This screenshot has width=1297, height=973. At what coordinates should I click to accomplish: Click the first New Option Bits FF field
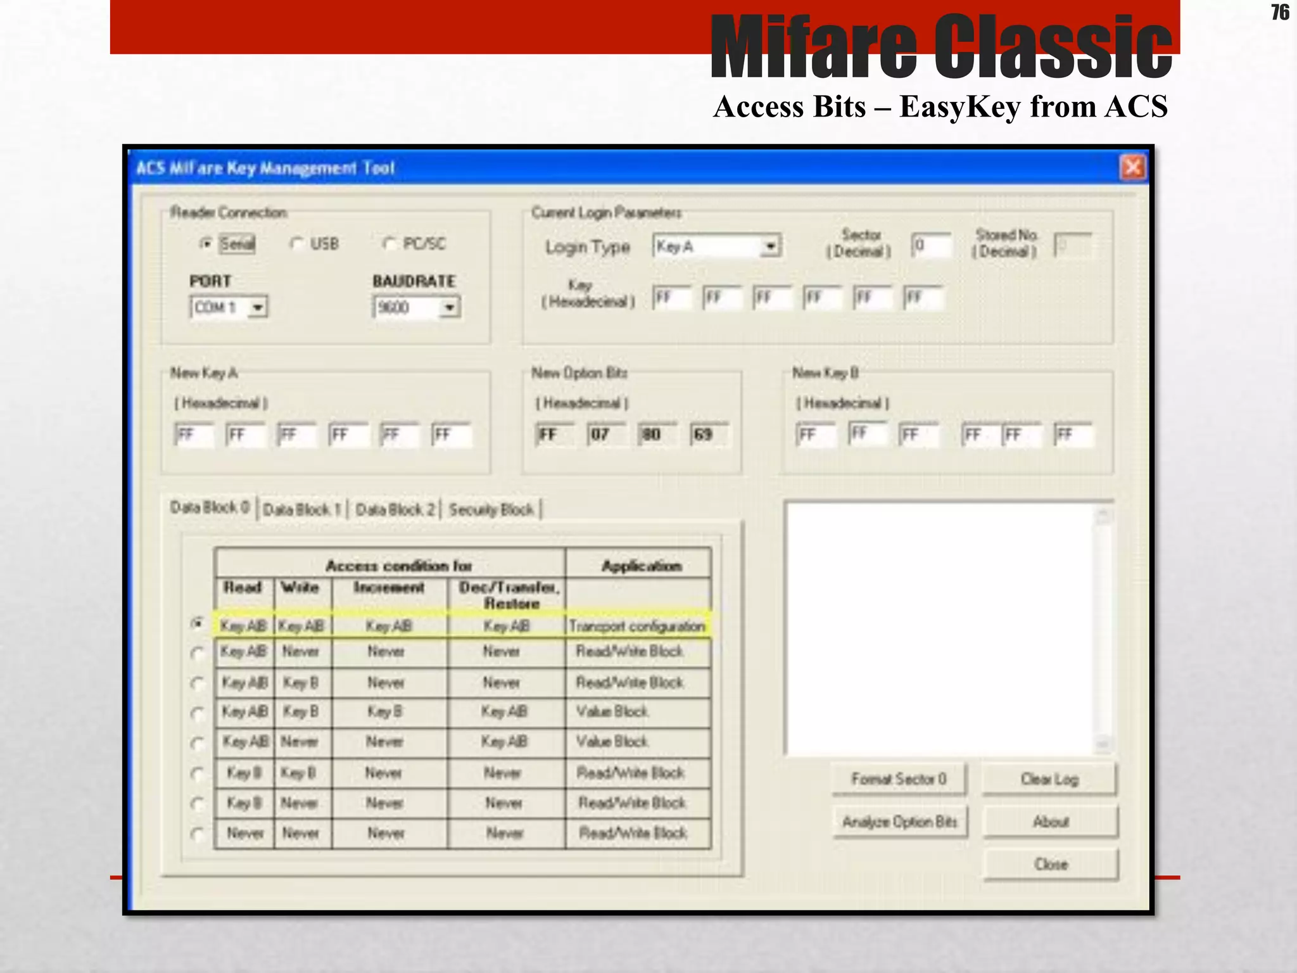(x=555, y=435)
